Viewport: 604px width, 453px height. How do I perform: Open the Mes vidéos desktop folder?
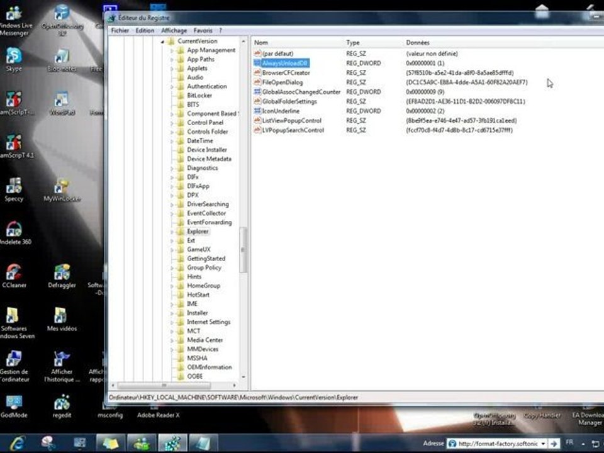[62, 320]
